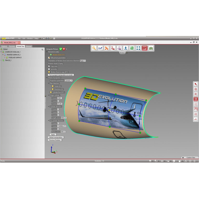Click the blue selection-nodes icon
The width and height of the screenshot is (199, 199).
point(138,48)
